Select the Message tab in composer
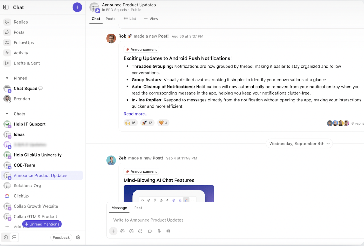The image size is (364, 246). point(119,208)
